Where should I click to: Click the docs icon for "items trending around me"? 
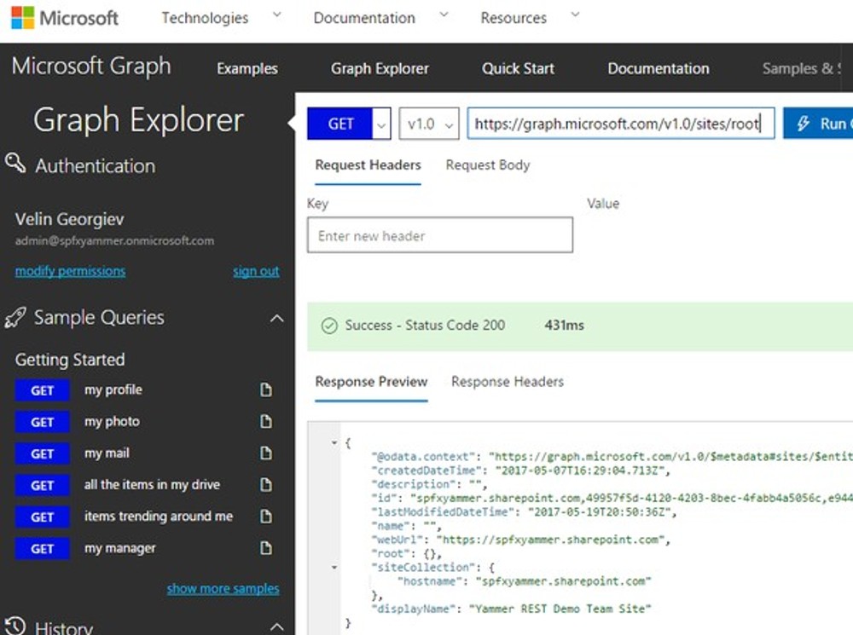pyautogui.click(x=264, y=517)
